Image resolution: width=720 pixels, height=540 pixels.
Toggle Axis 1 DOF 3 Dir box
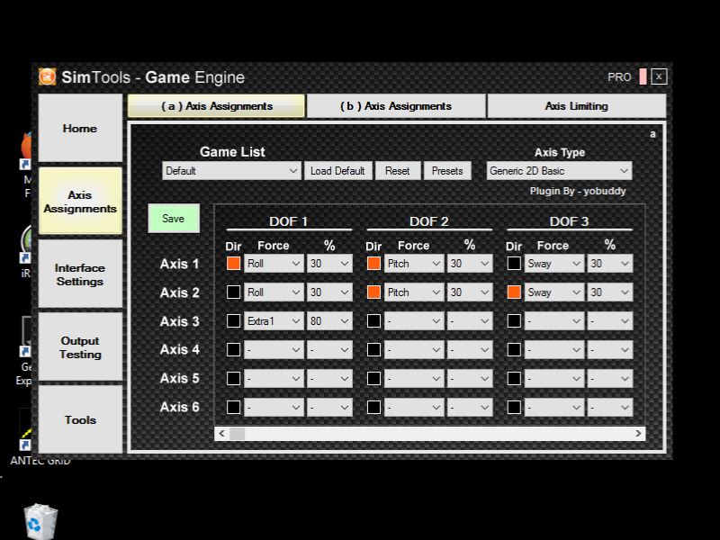(514, 264)
